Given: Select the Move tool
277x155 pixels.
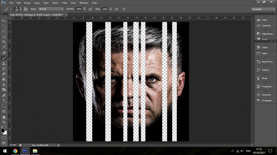Looking at the screenshot, I should point(4,21).
